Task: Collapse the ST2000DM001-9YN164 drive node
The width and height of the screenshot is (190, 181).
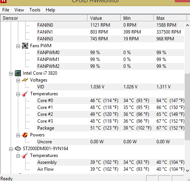Action: click(x=11, y=149)
